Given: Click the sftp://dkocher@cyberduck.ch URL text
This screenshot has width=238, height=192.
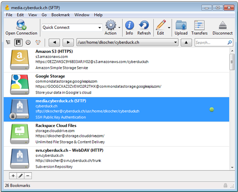Looking at the screenshot, I should (87, 111).
